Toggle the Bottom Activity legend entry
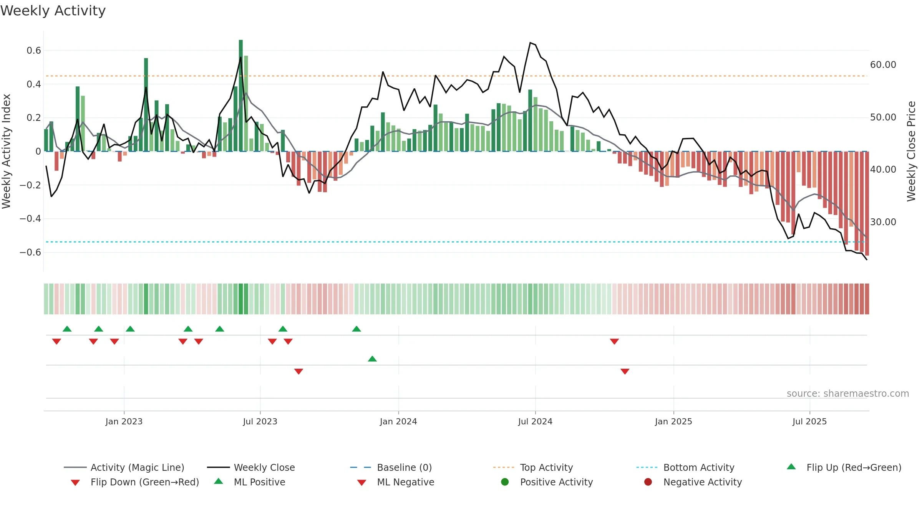Image resolution: width=922 pixels, height=518 pixels. coord(685,467)
